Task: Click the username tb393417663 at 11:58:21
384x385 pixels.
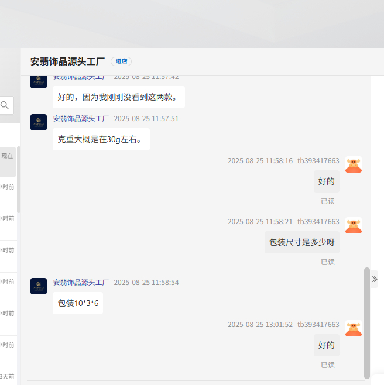Action: [318, 222]
